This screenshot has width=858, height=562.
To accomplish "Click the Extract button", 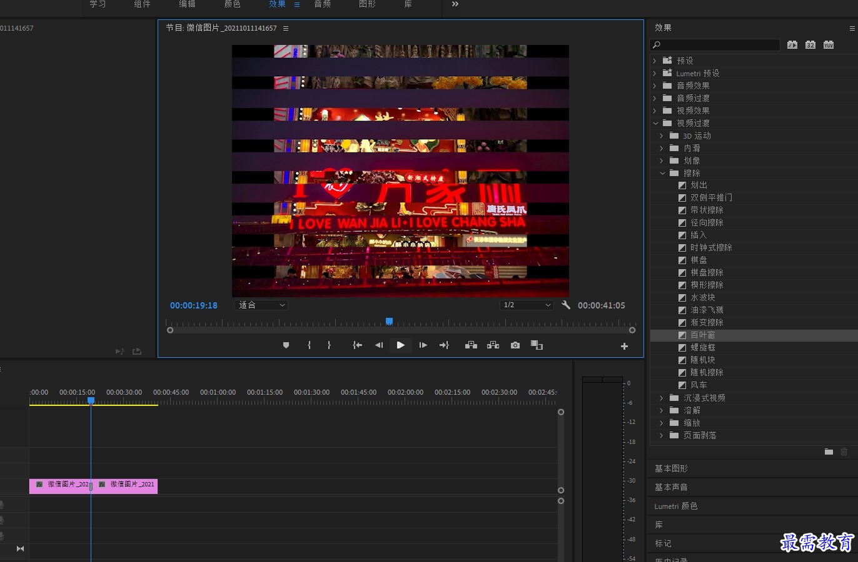I will [x=493, y=345].
